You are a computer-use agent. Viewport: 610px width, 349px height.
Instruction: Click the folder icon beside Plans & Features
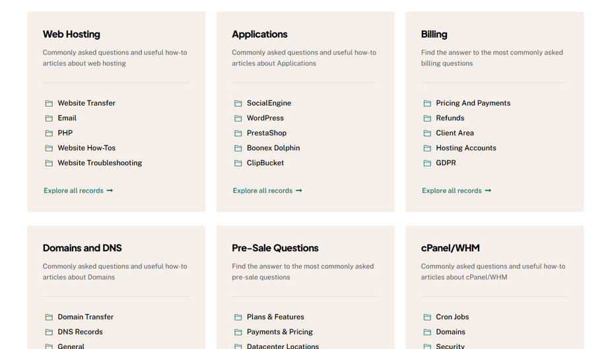(238, 317)
